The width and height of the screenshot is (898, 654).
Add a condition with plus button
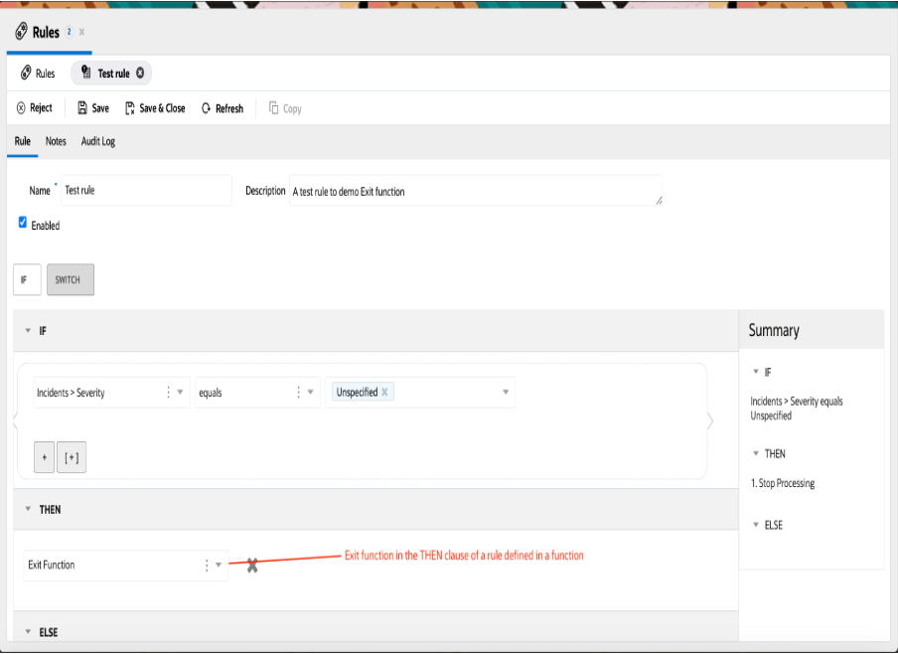(x=44, y=457)
